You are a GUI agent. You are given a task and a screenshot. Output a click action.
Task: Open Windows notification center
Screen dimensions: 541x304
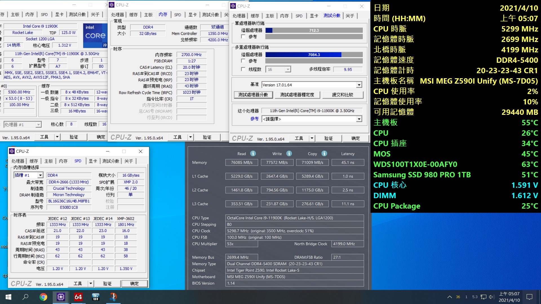529,297
